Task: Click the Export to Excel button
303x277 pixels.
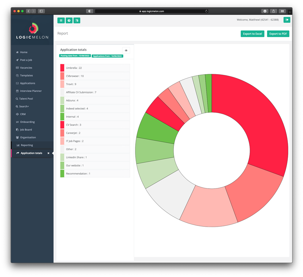Action: 252,34
